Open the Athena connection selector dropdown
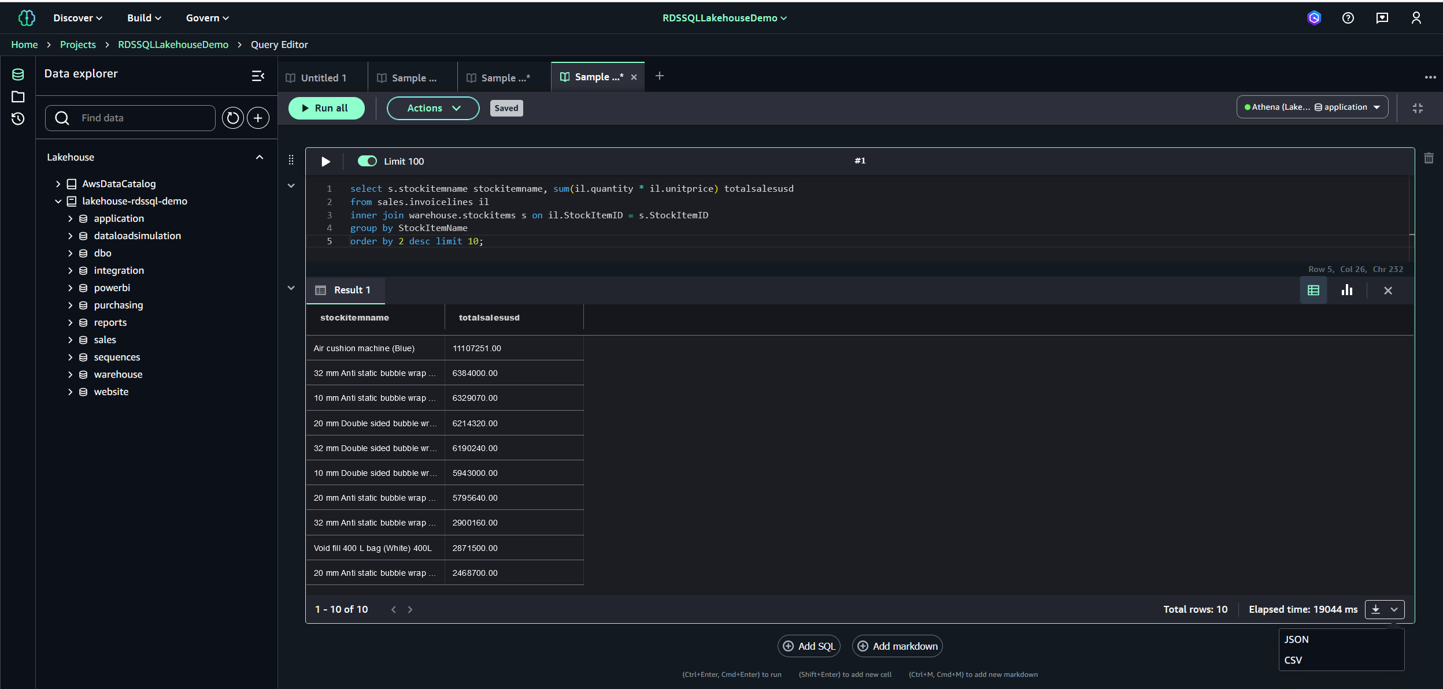Image resolution: width=1443 pixels, height=689 pixels. point(1312,107)
